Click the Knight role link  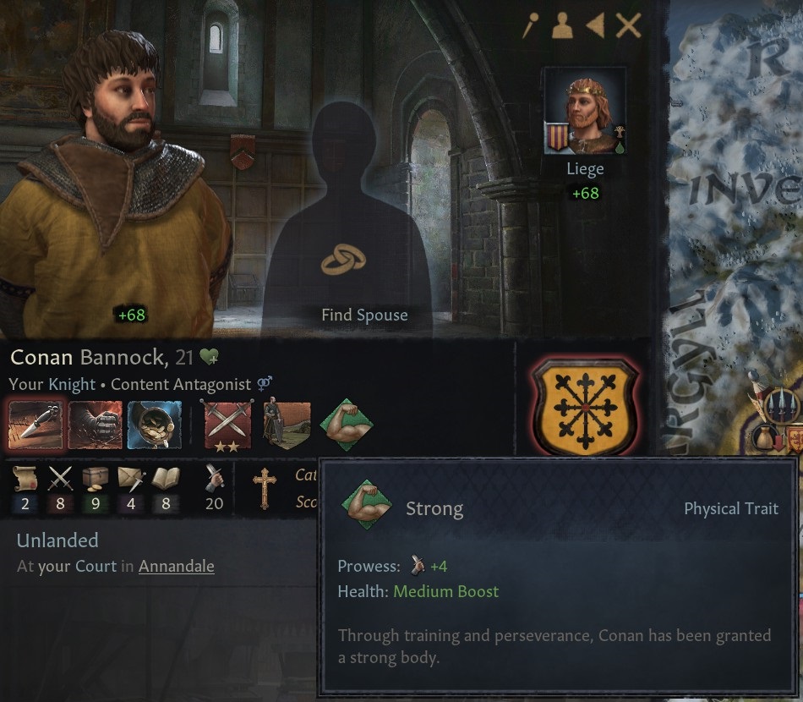click(x=72, y=384)
